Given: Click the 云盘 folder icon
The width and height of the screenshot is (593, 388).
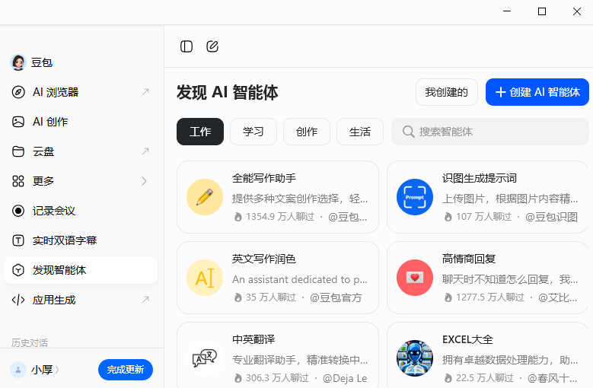Looking at the screenshot, I should pyautogui.click(x=18, y=151).
